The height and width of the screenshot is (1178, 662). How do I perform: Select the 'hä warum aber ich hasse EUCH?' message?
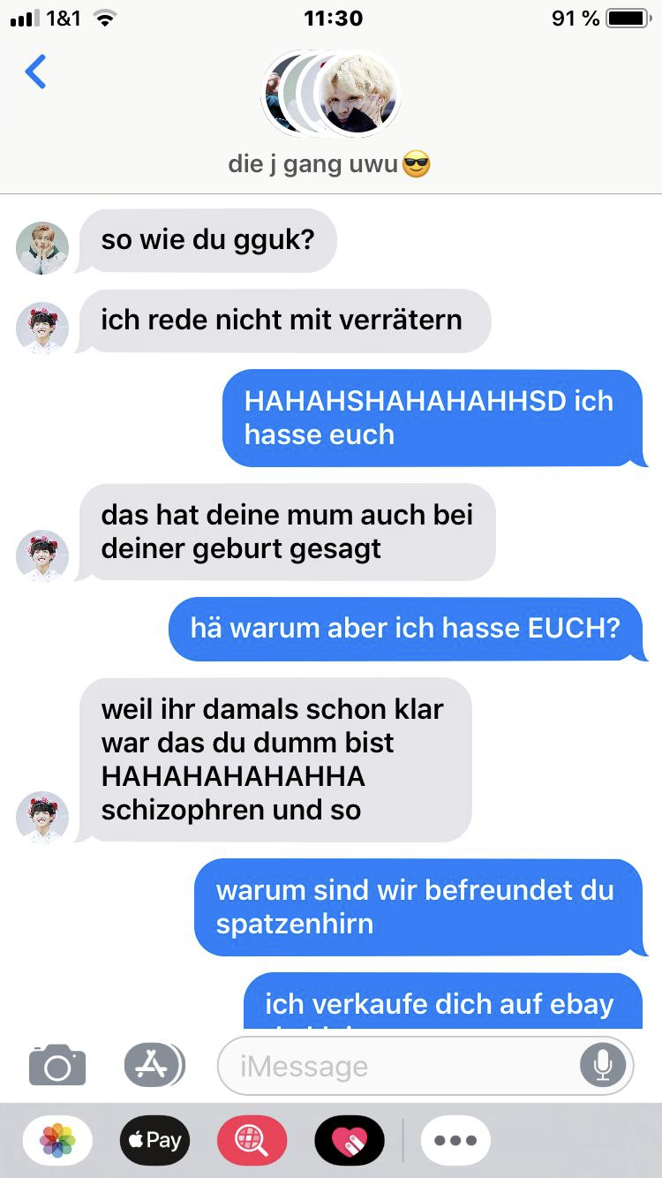(x=407, y=629)
